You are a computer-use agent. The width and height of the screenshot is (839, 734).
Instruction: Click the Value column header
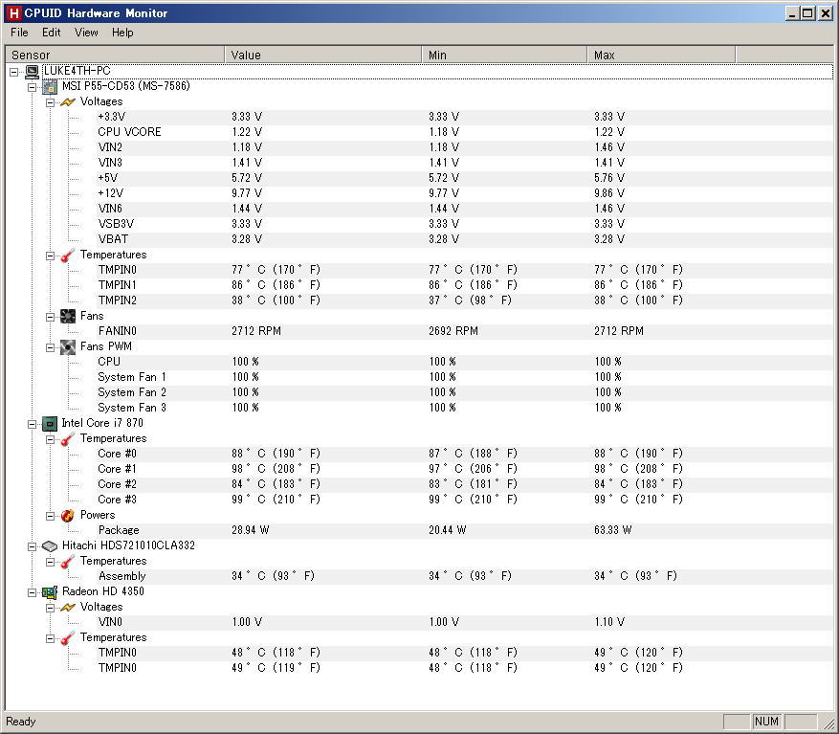tap(323, 55)
